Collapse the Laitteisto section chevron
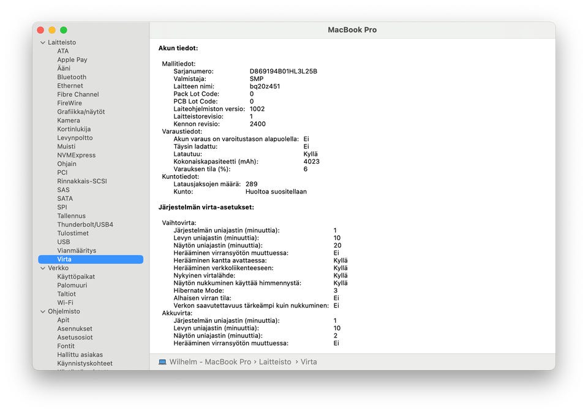The height and width of the screenshot is (413, 588). (43, 43)
